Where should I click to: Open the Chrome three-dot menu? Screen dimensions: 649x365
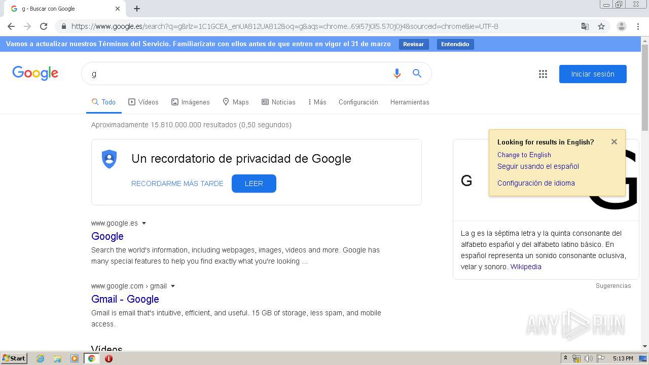pyautogui.click(x=638, y=26)
